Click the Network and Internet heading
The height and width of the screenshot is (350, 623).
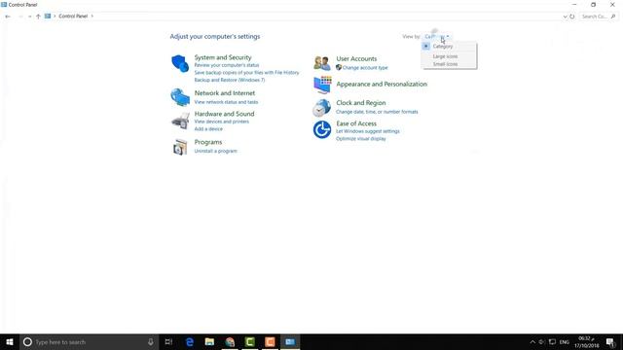225,93
